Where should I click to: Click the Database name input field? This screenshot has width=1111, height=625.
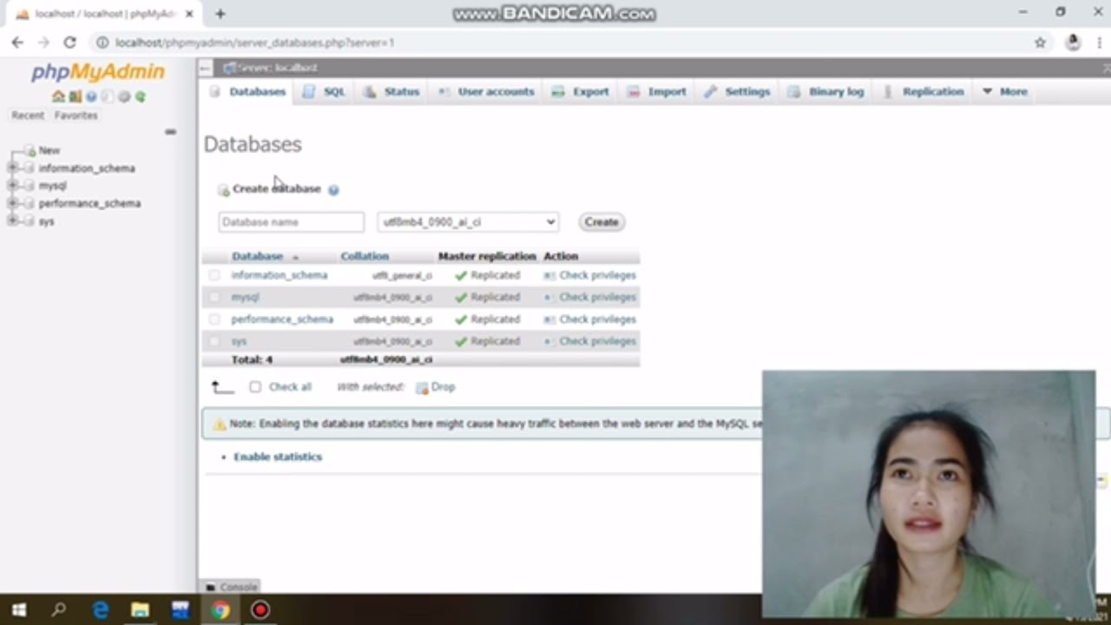tap(291, 222)
